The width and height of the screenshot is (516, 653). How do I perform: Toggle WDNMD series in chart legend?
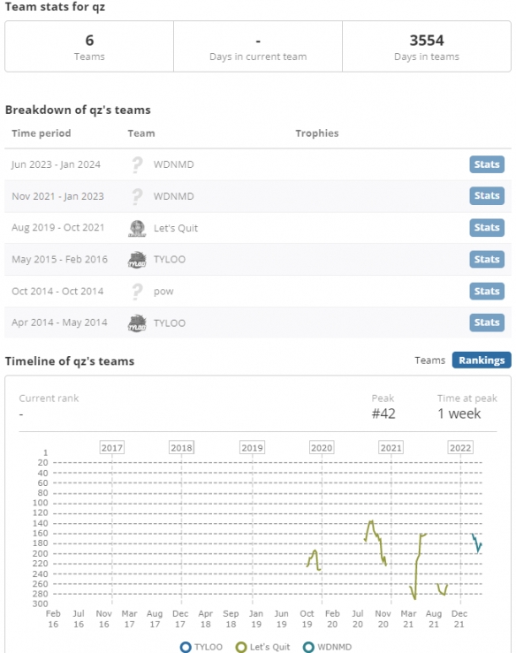(327, 647)
